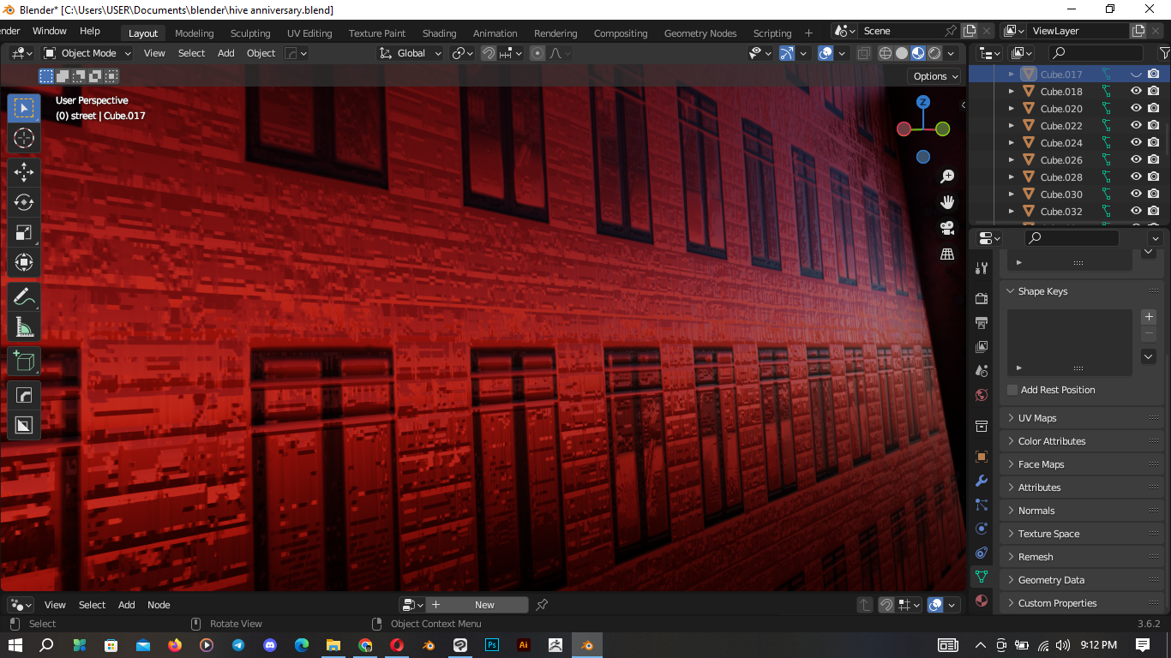Open the Help menu
This screenshot has height=658, width=1171.
point(89,31)
